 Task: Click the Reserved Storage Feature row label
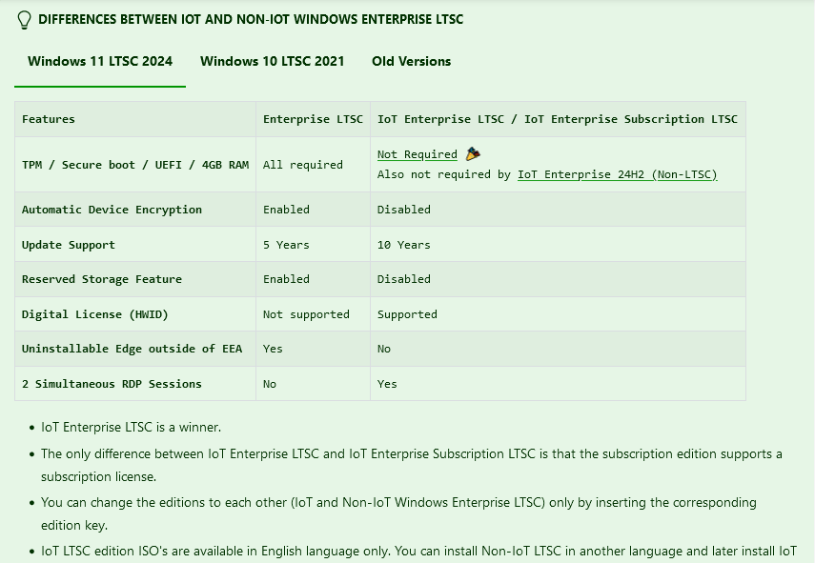coord(102,279)
